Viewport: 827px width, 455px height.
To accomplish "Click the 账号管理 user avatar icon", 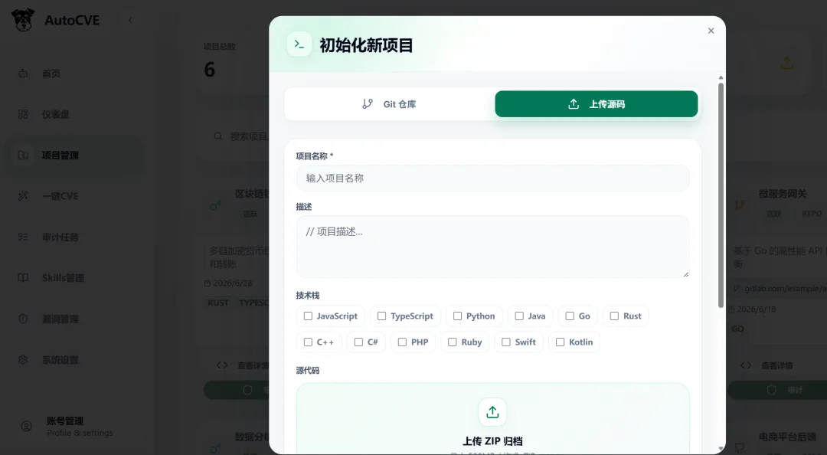I will tap(26, 426).
